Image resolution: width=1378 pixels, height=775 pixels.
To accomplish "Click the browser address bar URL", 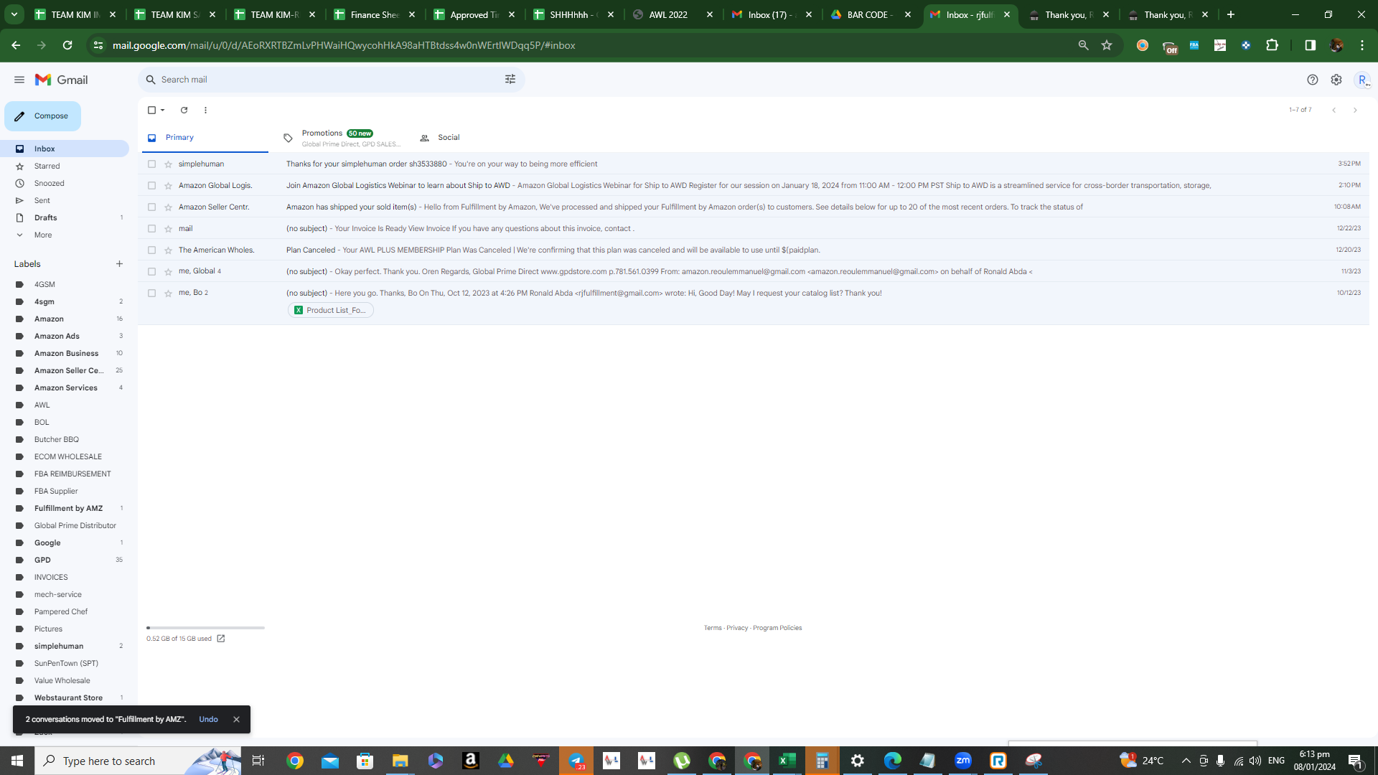I will [x=344, y=45].
